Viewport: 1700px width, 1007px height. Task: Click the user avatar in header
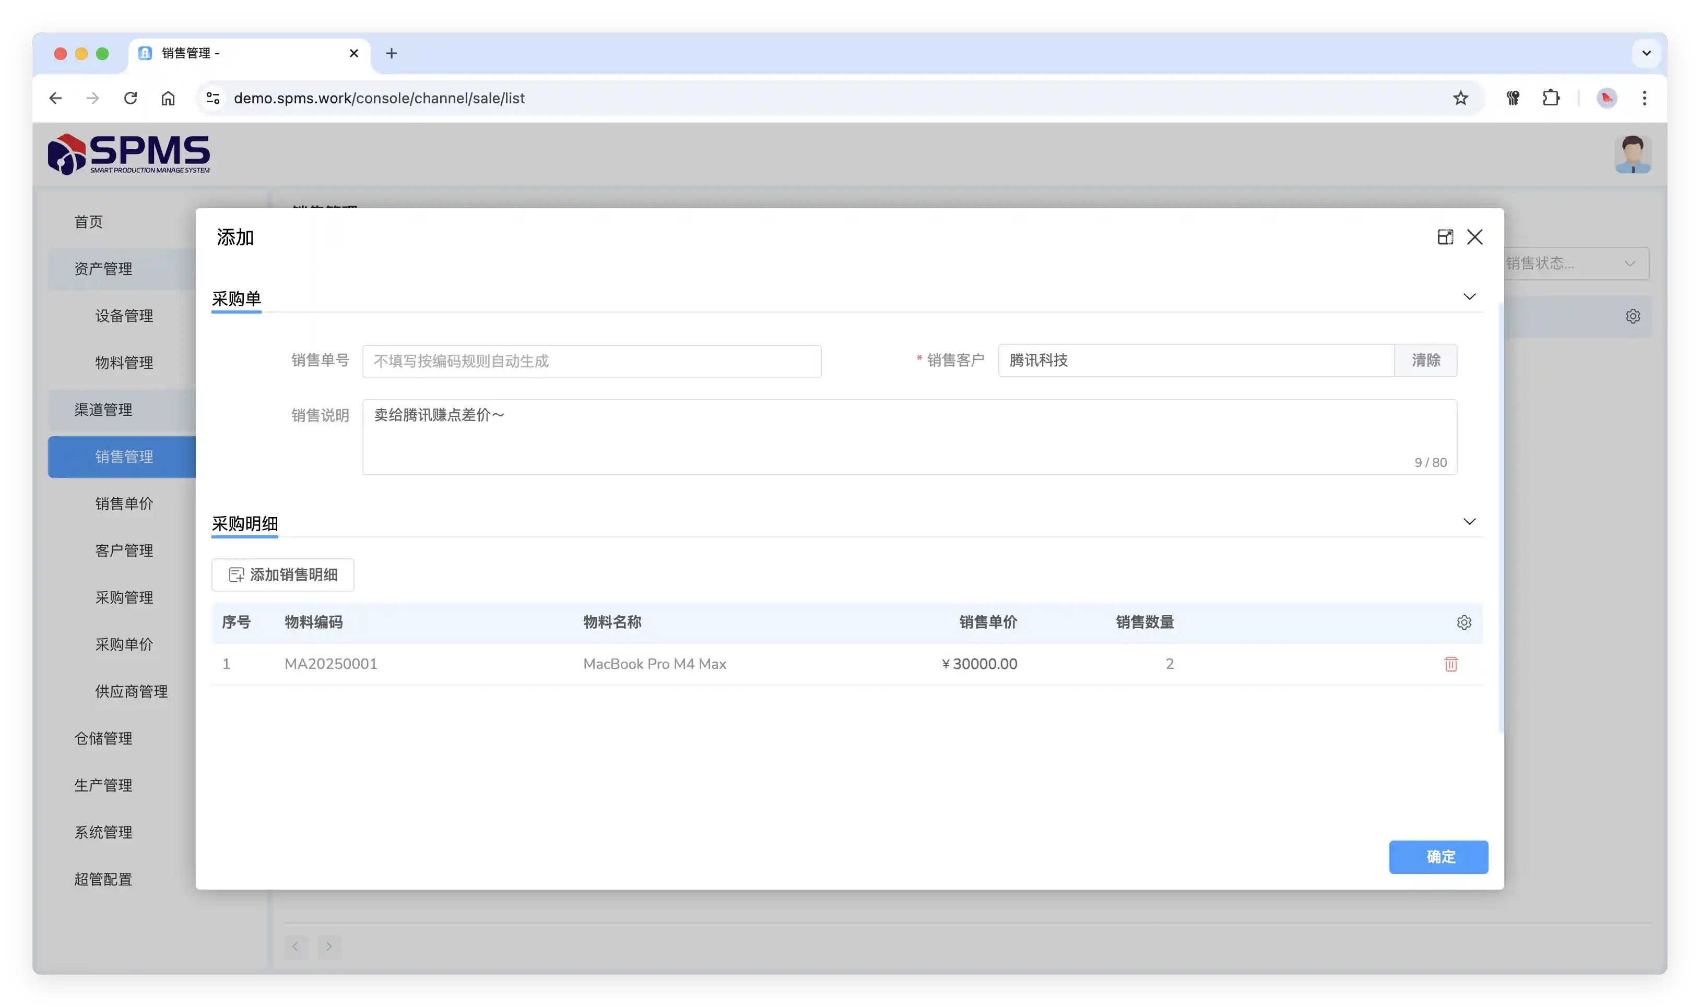click(x=1632, y=155)
